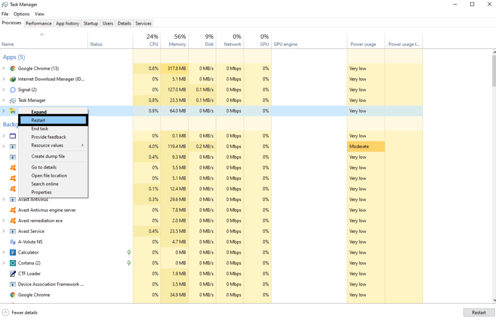The image size is (496, 321).
Task: Select Open file location
Action: 53,176
